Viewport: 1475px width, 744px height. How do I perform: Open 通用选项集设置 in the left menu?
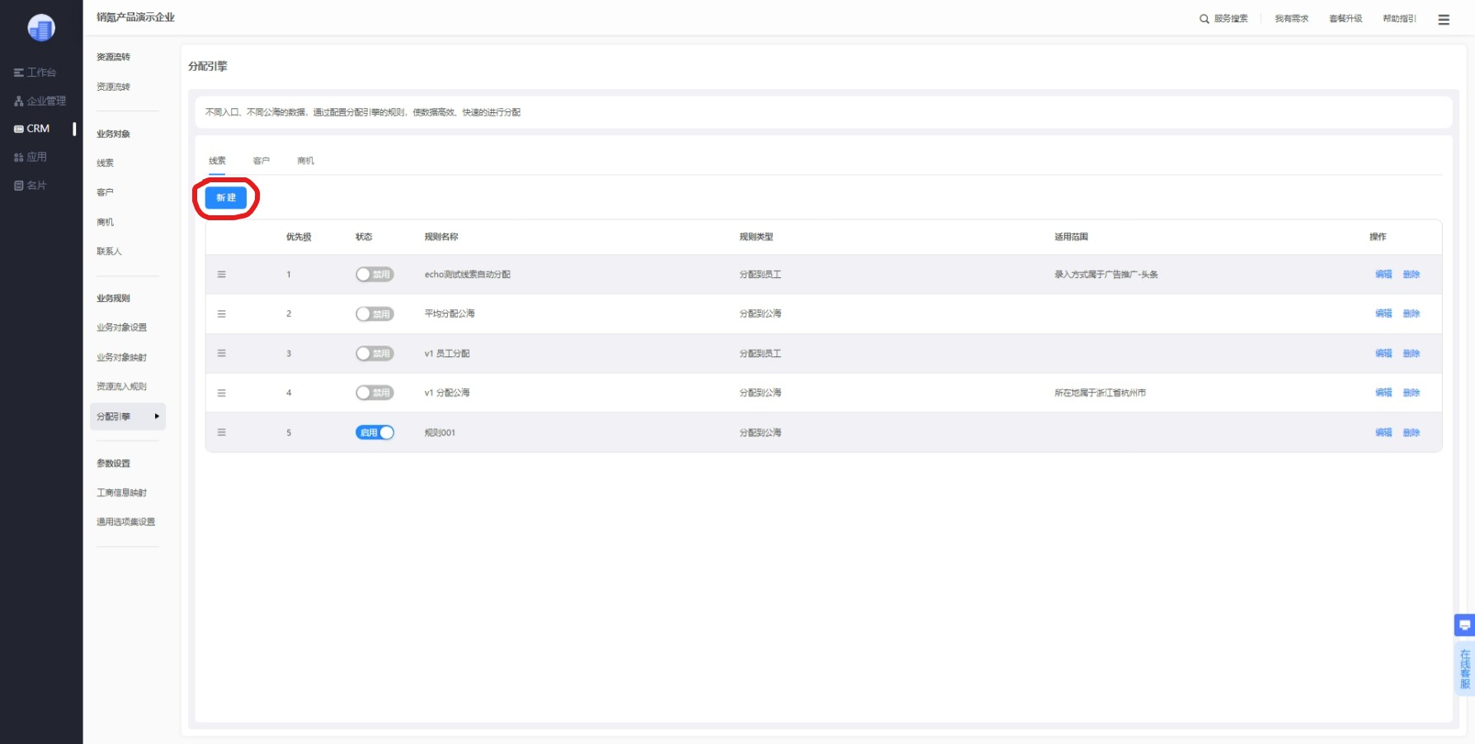pos(126,521)
